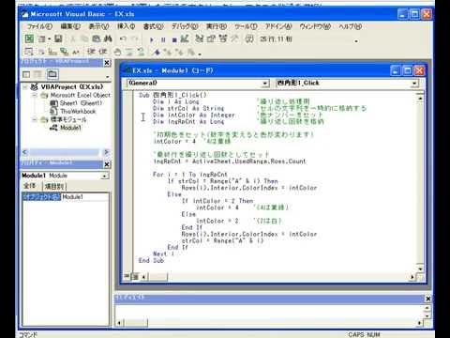
Task: Click the Comment Block icon
Action: pos(129,52)
